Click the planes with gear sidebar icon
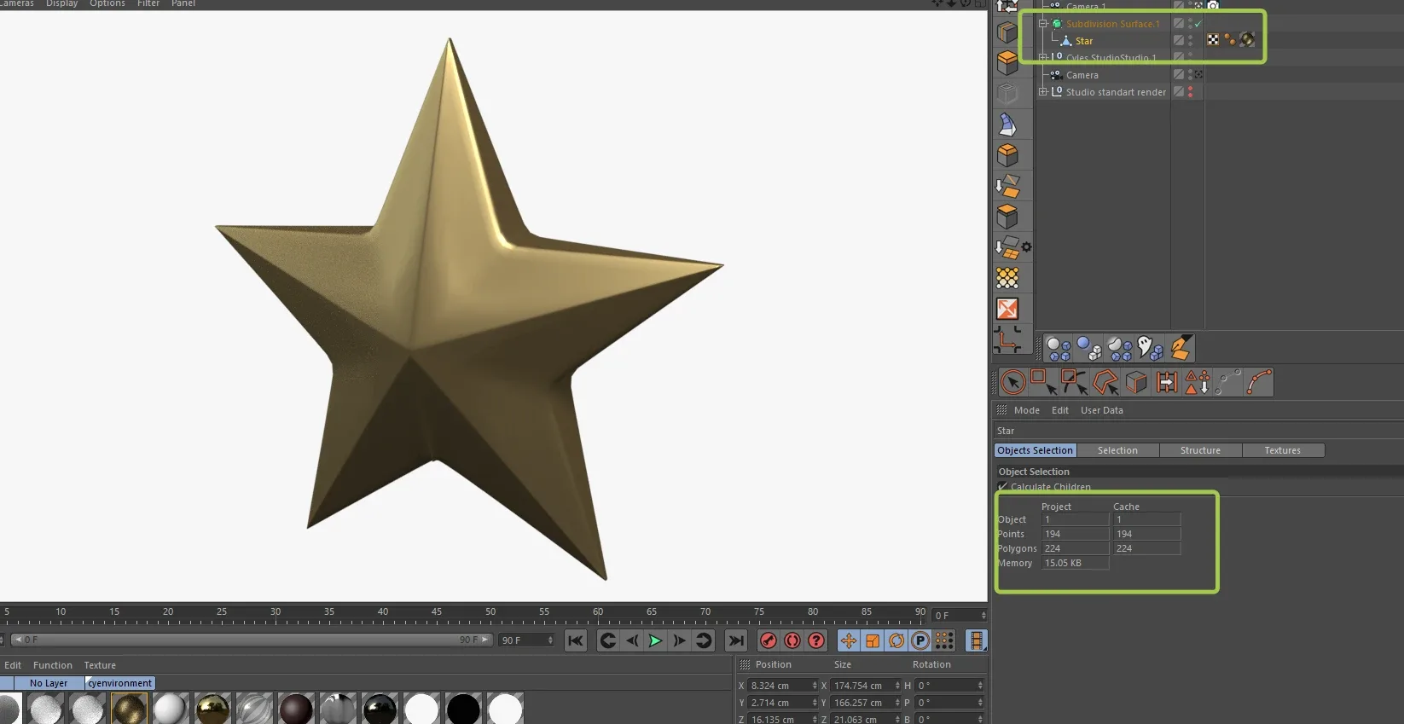This screenshot has height=724, width=1404. pos(1012,247)
